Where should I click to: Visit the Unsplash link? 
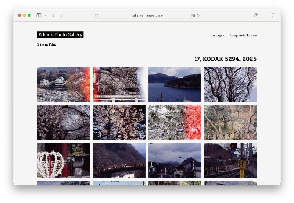[x=237, y=35]
